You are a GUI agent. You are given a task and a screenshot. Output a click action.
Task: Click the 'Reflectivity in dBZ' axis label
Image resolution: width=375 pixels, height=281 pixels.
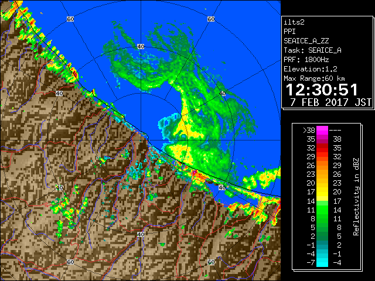[x=356, y=197]
